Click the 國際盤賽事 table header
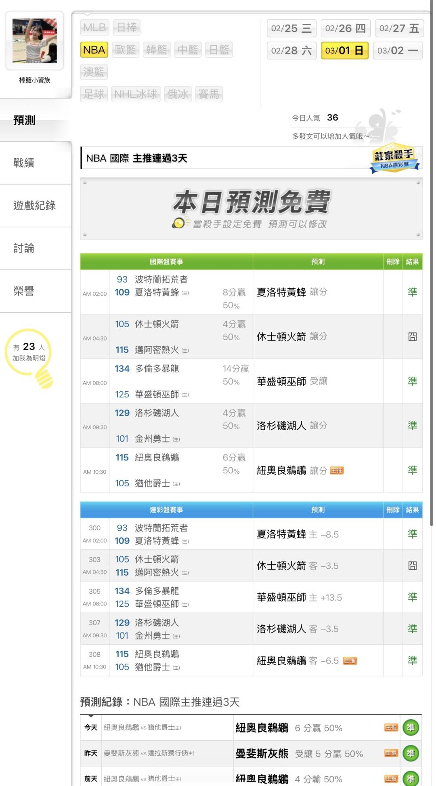Viewport: 436px width, 786px height. [x=166, y=262]
